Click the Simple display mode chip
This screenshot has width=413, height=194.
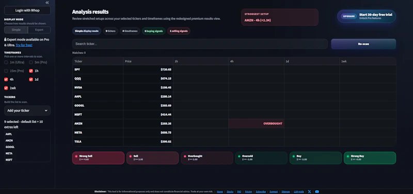(x=87, y=31)
